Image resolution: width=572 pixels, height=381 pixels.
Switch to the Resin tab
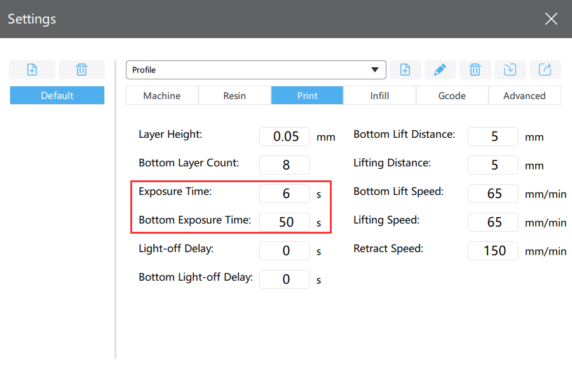click(x=235, y=95)
